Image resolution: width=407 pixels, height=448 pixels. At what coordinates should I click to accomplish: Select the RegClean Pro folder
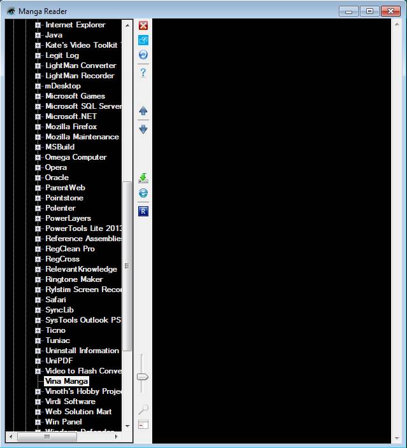pos(70,249)
